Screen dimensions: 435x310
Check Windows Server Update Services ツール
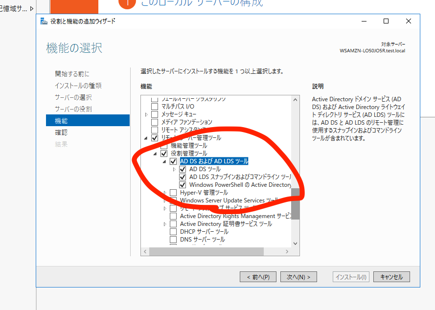click(174, 200)
